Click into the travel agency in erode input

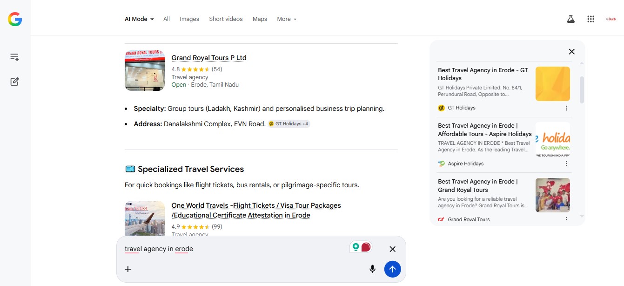coord(233,249)
